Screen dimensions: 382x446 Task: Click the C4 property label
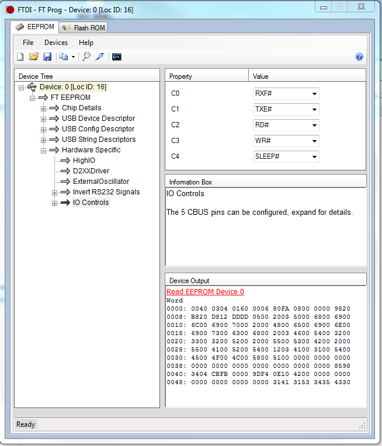175,156
